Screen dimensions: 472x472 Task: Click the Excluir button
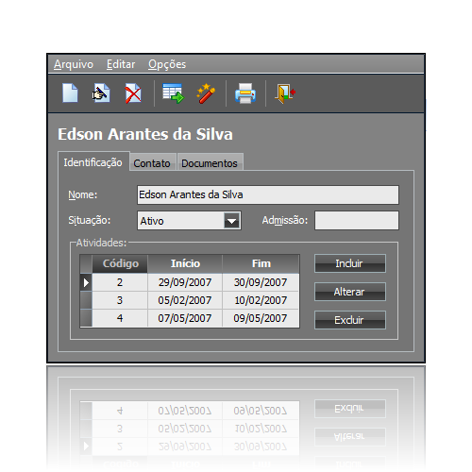pos(350,320)
